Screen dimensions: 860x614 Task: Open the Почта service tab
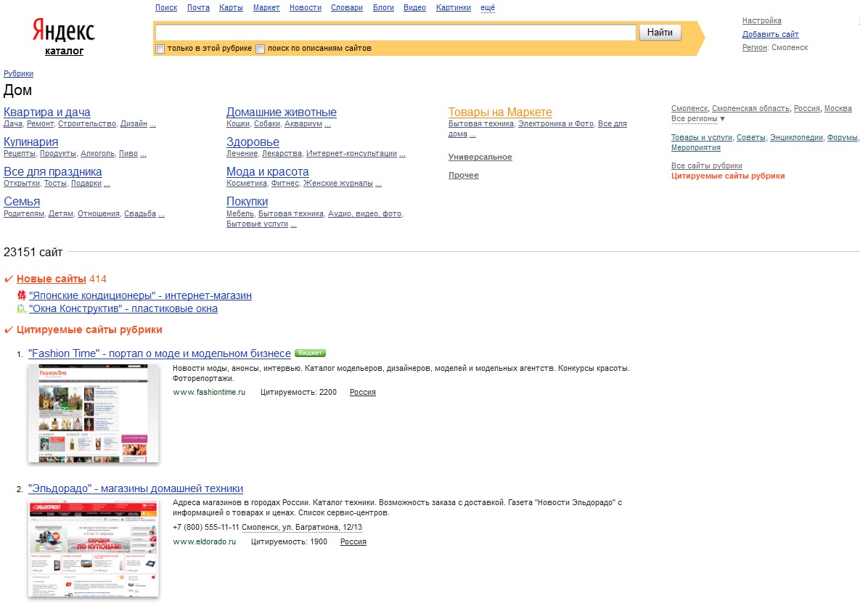pyautogui.click(x=198, y=8)
